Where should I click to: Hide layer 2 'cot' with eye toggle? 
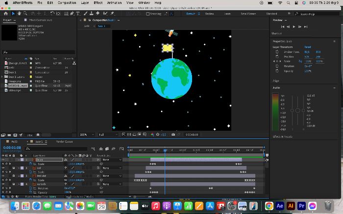(x=3, y=168)
